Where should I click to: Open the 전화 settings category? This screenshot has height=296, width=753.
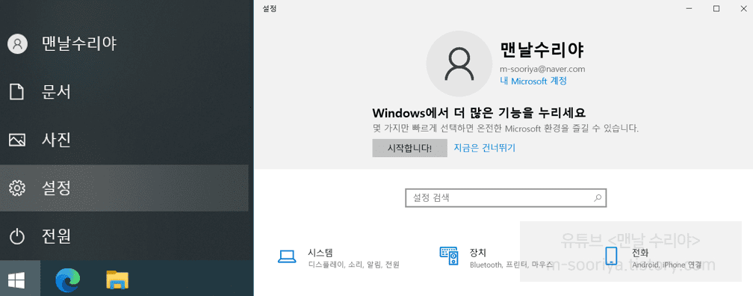tap(653, 258)
